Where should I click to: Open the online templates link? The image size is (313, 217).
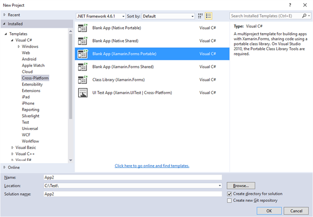152,166
